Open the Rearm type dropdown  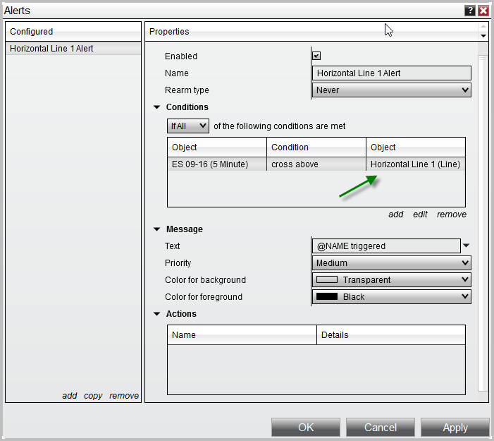pyautogui.click(x=391, y=90)
